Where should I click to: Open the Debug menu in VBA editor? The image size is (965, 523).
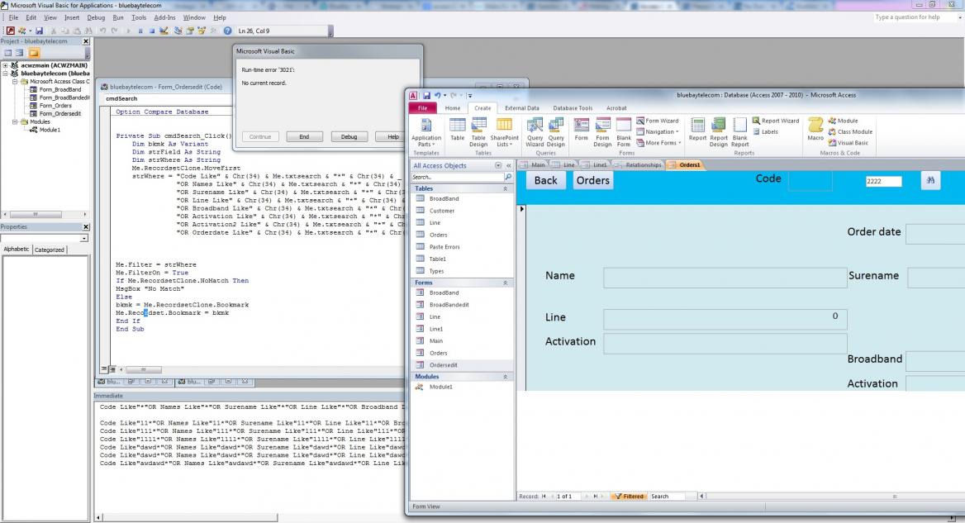pos(95,18)
